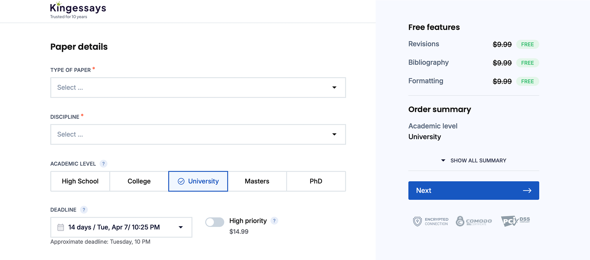Click the Next button

473,190
